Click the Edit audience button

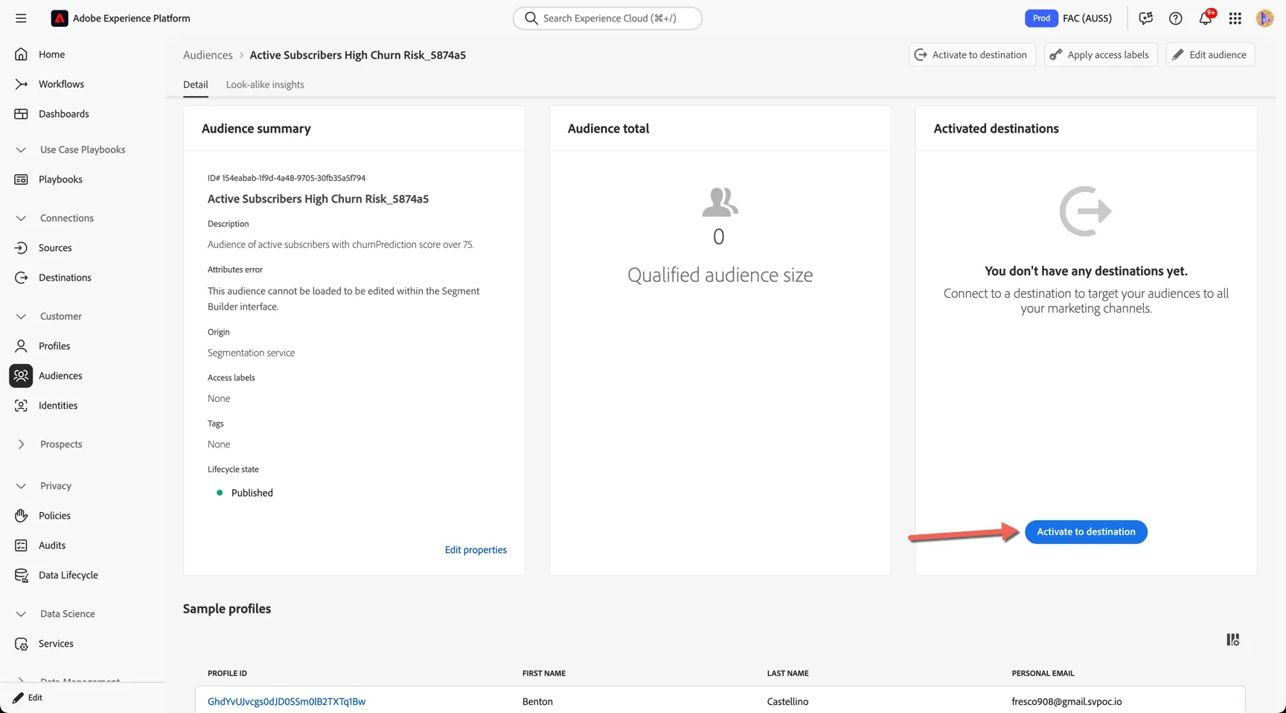(1210, 55)
